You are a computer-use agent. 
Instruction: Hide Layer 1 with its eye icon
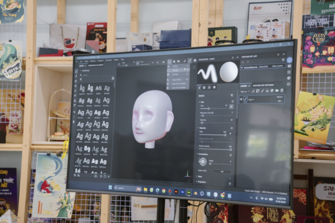tap(241, 99)
